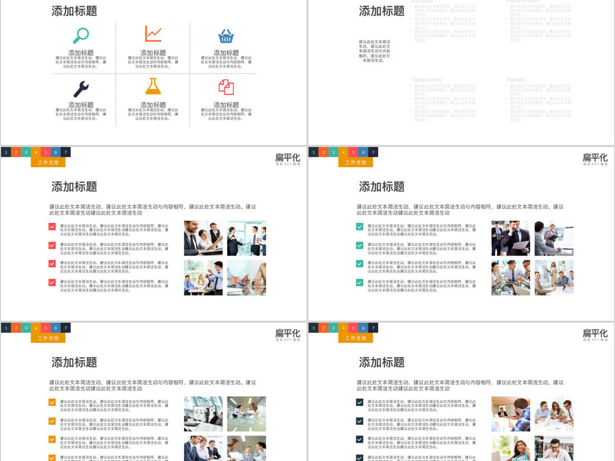Toggle the third red checkbox from top
The height and width of the screenshot is (461, 615).
pyautogui.click(x=52, y=264)
